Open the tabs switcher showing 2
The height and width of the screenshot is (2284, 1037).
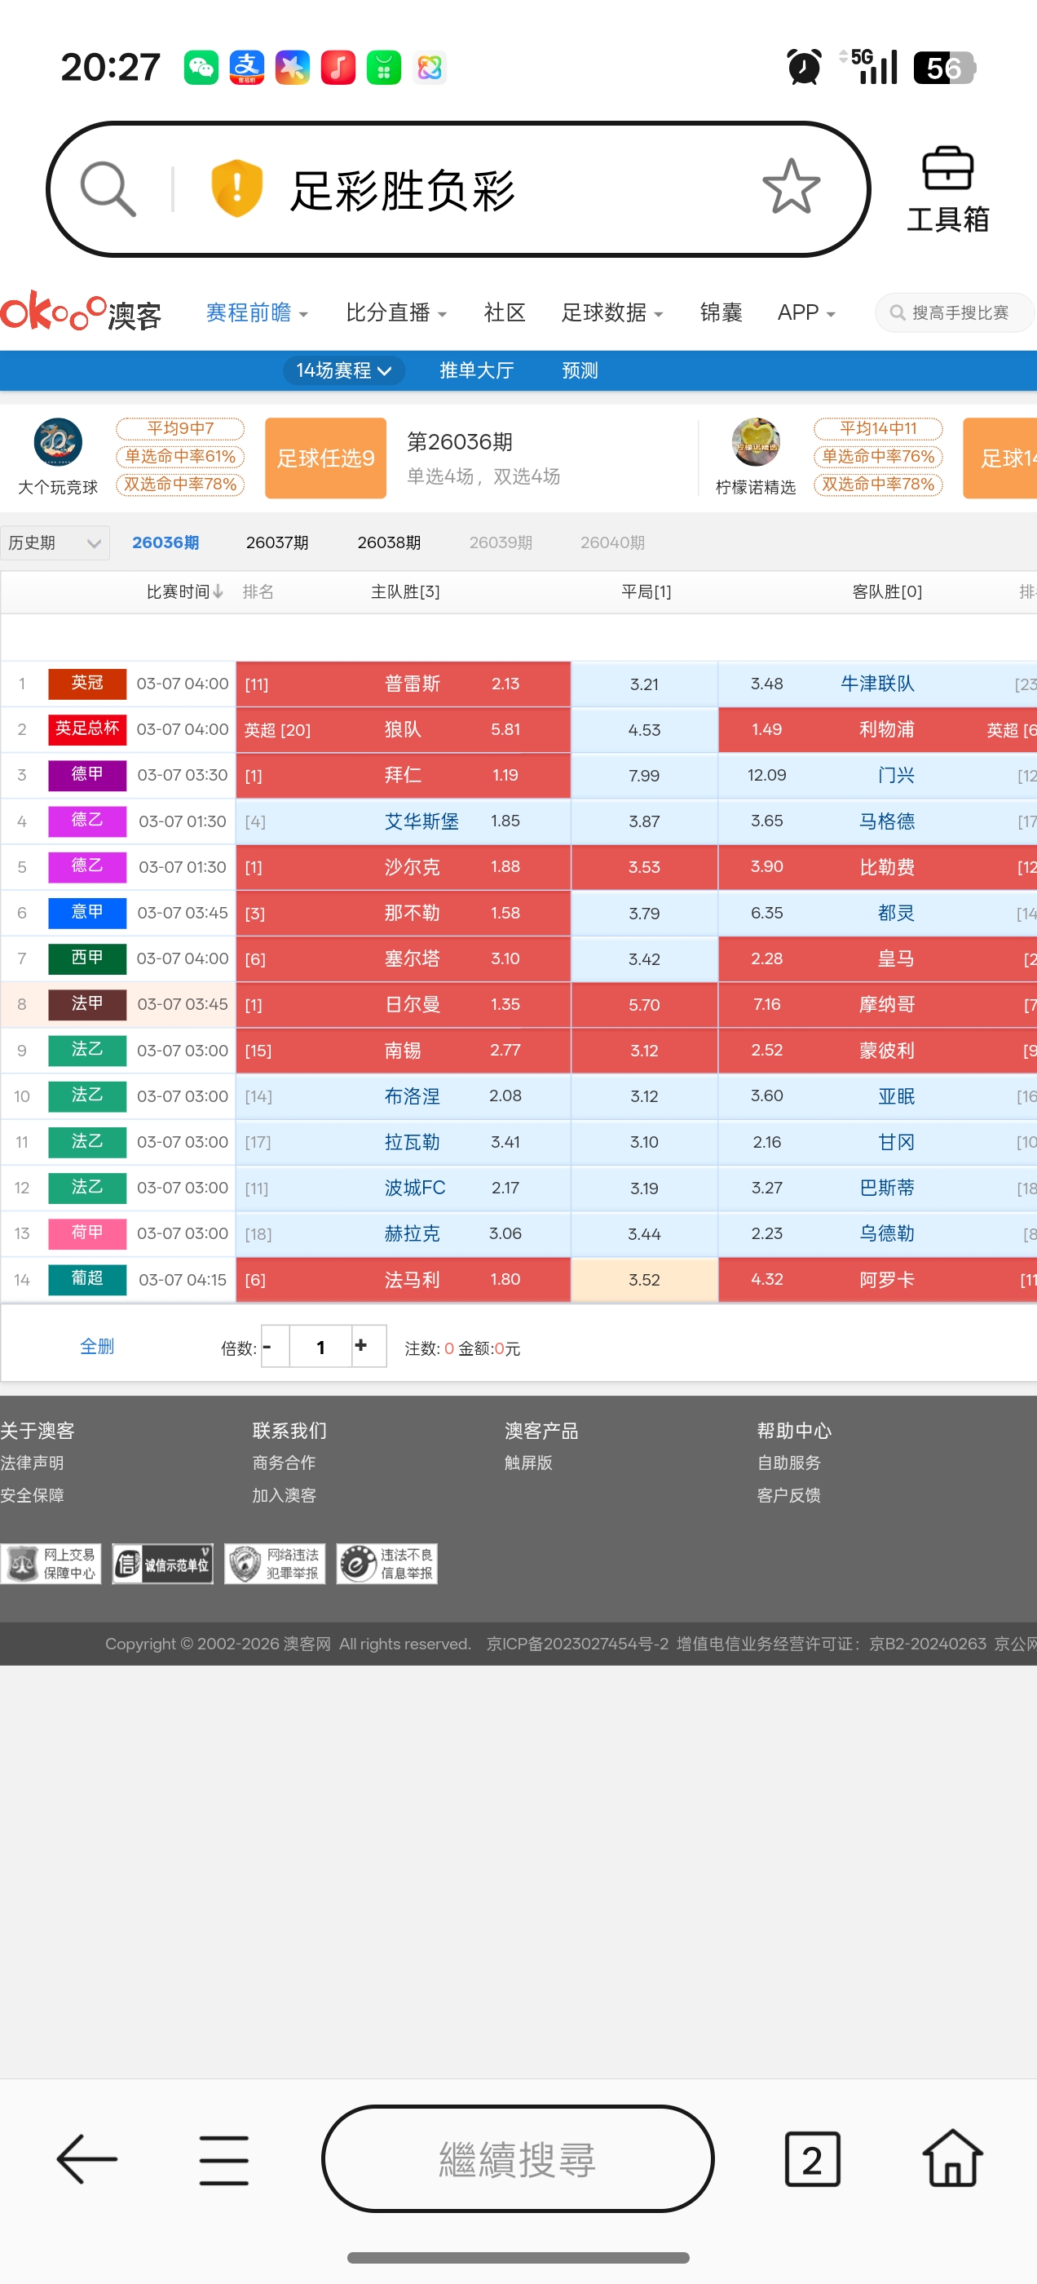tap(812, 2159)
